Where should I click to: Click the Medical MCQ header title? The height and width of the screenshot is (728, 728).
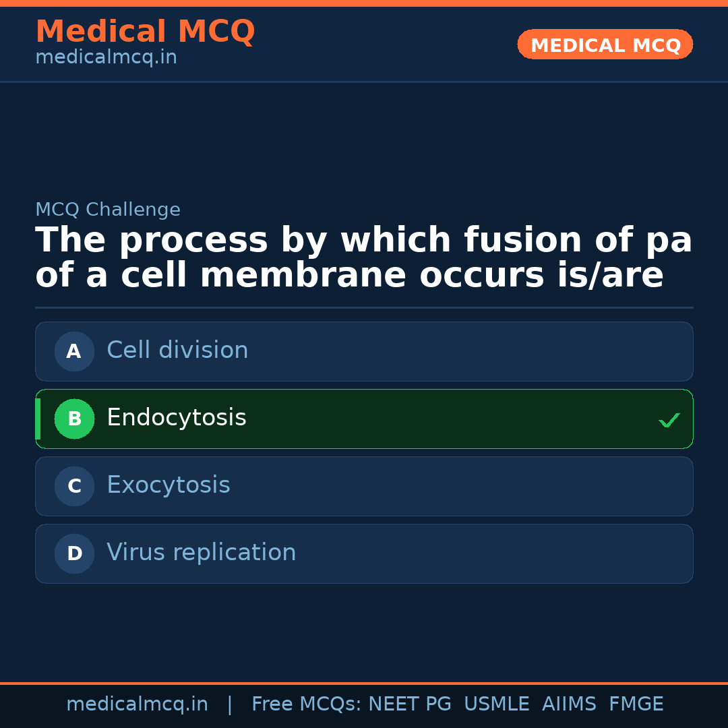pyautogui.click(x=145, y=32)
